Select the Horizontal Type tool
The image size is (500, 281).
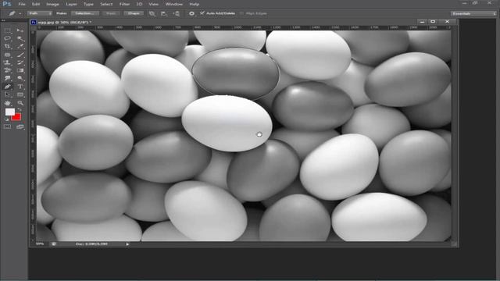click(x=20, y=87)
